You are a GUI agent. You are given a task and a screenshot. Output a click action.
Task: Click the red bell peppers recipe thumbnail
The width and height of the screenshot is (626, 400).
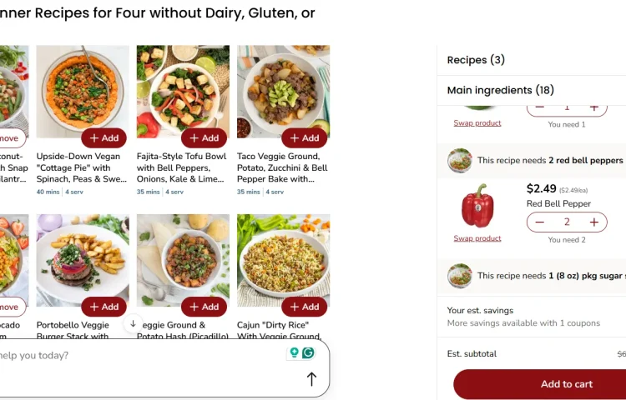[460, 160]
